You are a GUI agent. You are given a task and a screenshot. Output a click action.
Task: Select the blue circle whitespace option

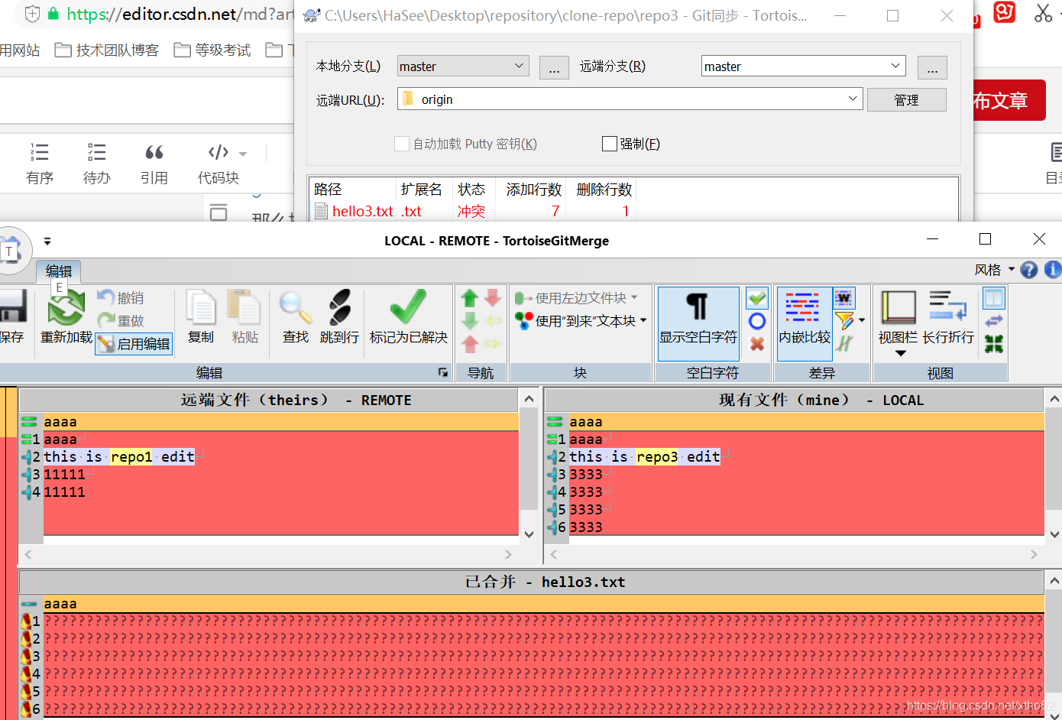click(757, 321)
